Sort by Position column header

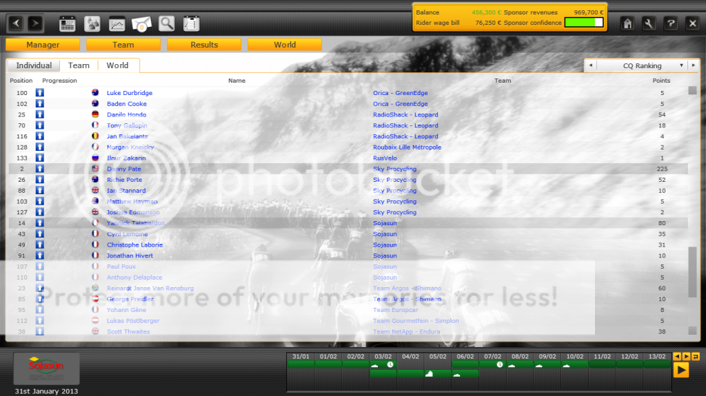21,81
